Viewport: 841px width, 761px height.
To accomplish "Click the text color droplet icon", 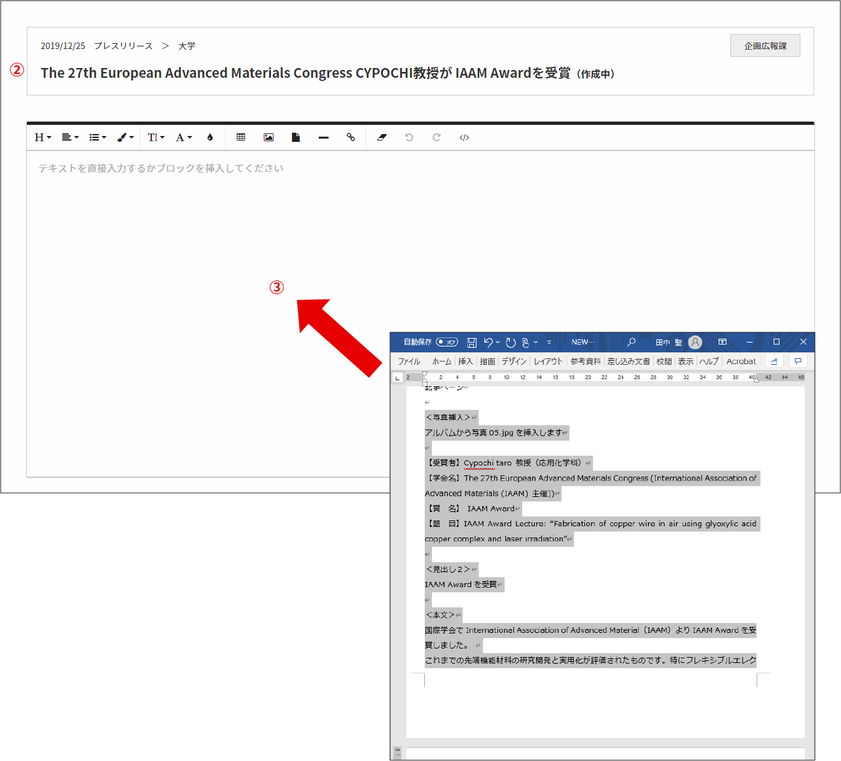I will click(210, 137).
